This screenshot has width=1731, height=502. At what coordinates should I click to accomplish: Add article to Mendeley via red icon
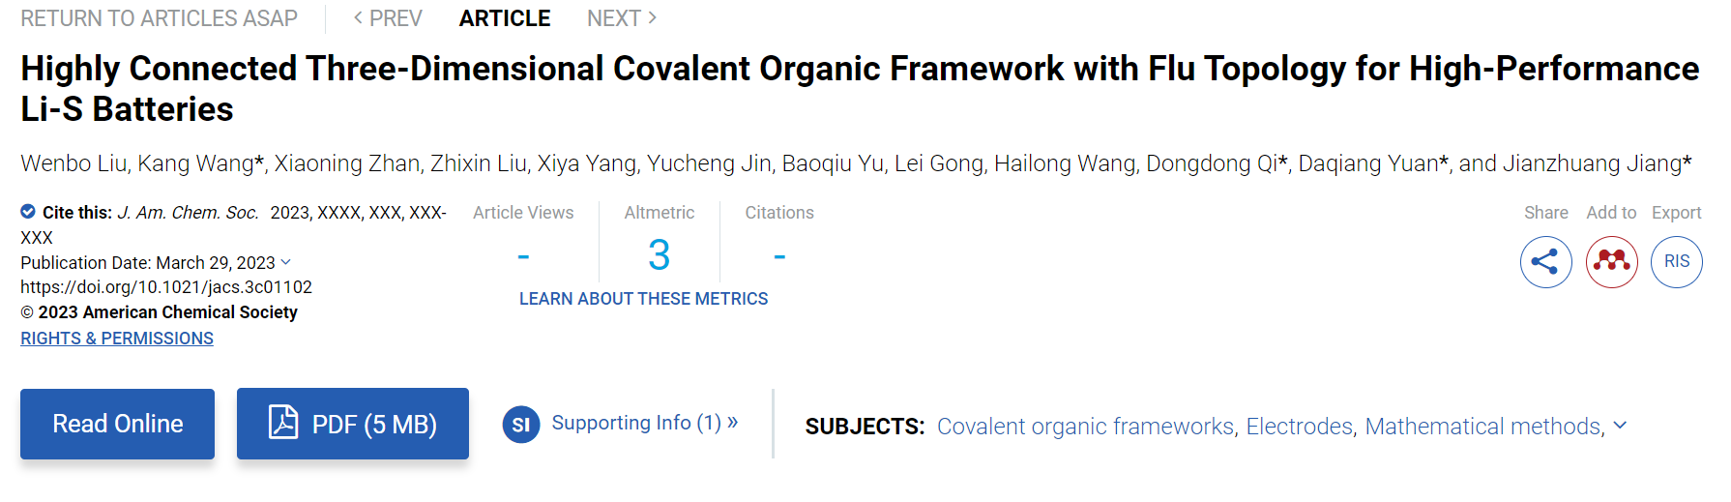1611,262
